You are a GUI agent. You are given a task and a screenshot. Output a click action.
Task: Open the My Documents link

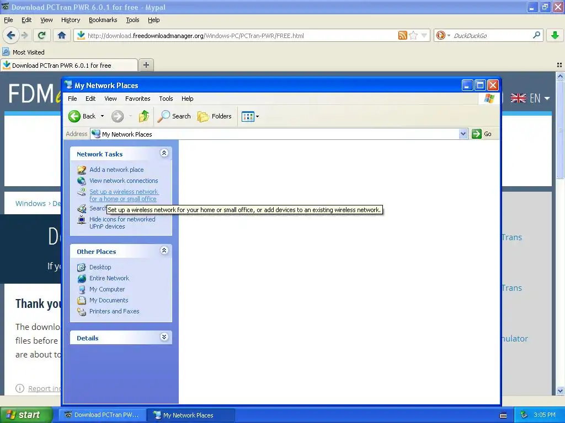[109, 300]
